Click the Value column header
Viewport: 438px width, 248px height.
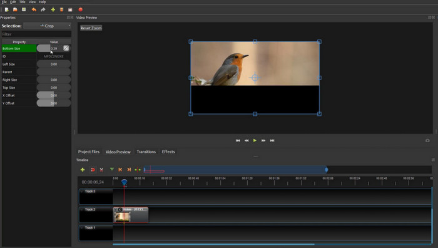pos(54,42)
